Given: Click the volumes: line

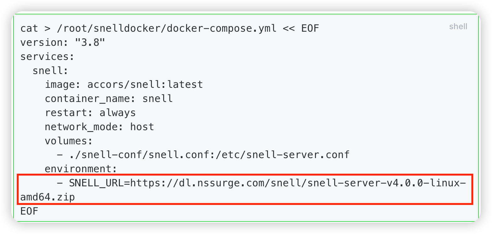Looking at the screenshot, I should point(69,141).
